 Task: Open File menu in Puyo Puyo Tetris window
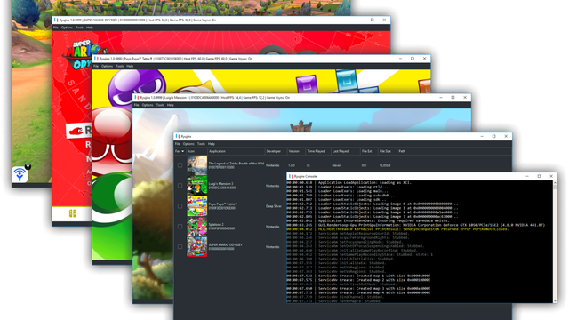(x=96, y=67)
